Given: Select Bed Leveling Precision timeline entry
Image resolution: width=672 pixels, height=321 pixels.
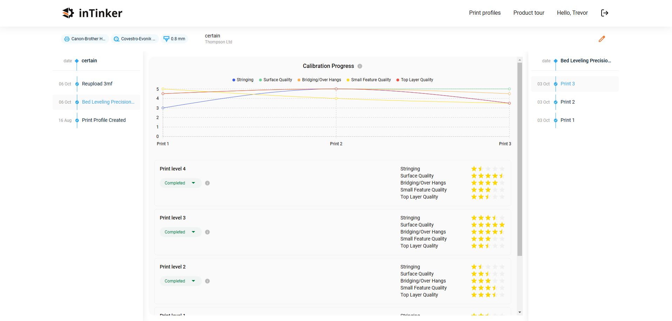Looking at the screenshot, I should click(x=96, y=102).
